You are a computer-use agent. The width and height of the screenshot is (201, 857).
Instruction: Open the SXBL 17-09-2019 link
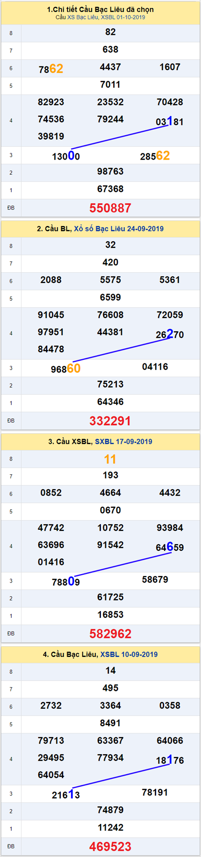pyautogui.click(x=124, y=442)
